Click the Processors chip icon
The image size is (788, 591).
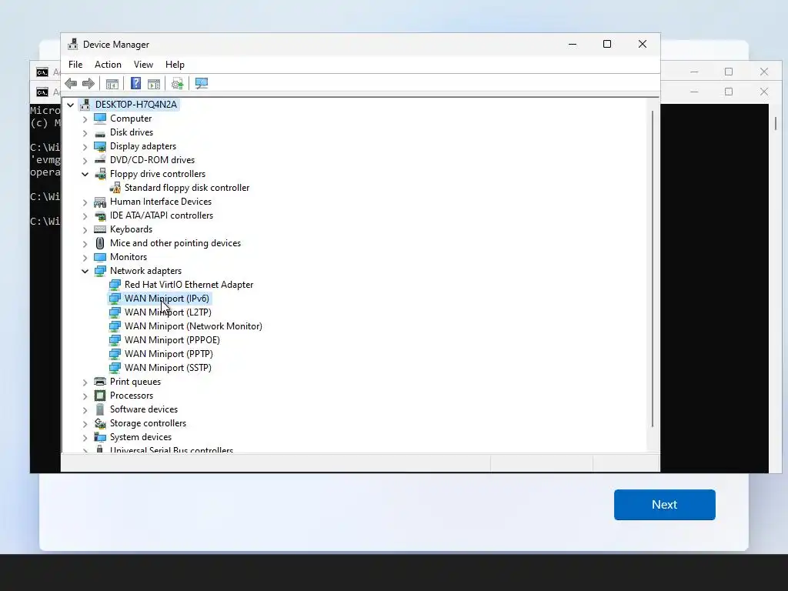tap(100, 396)
